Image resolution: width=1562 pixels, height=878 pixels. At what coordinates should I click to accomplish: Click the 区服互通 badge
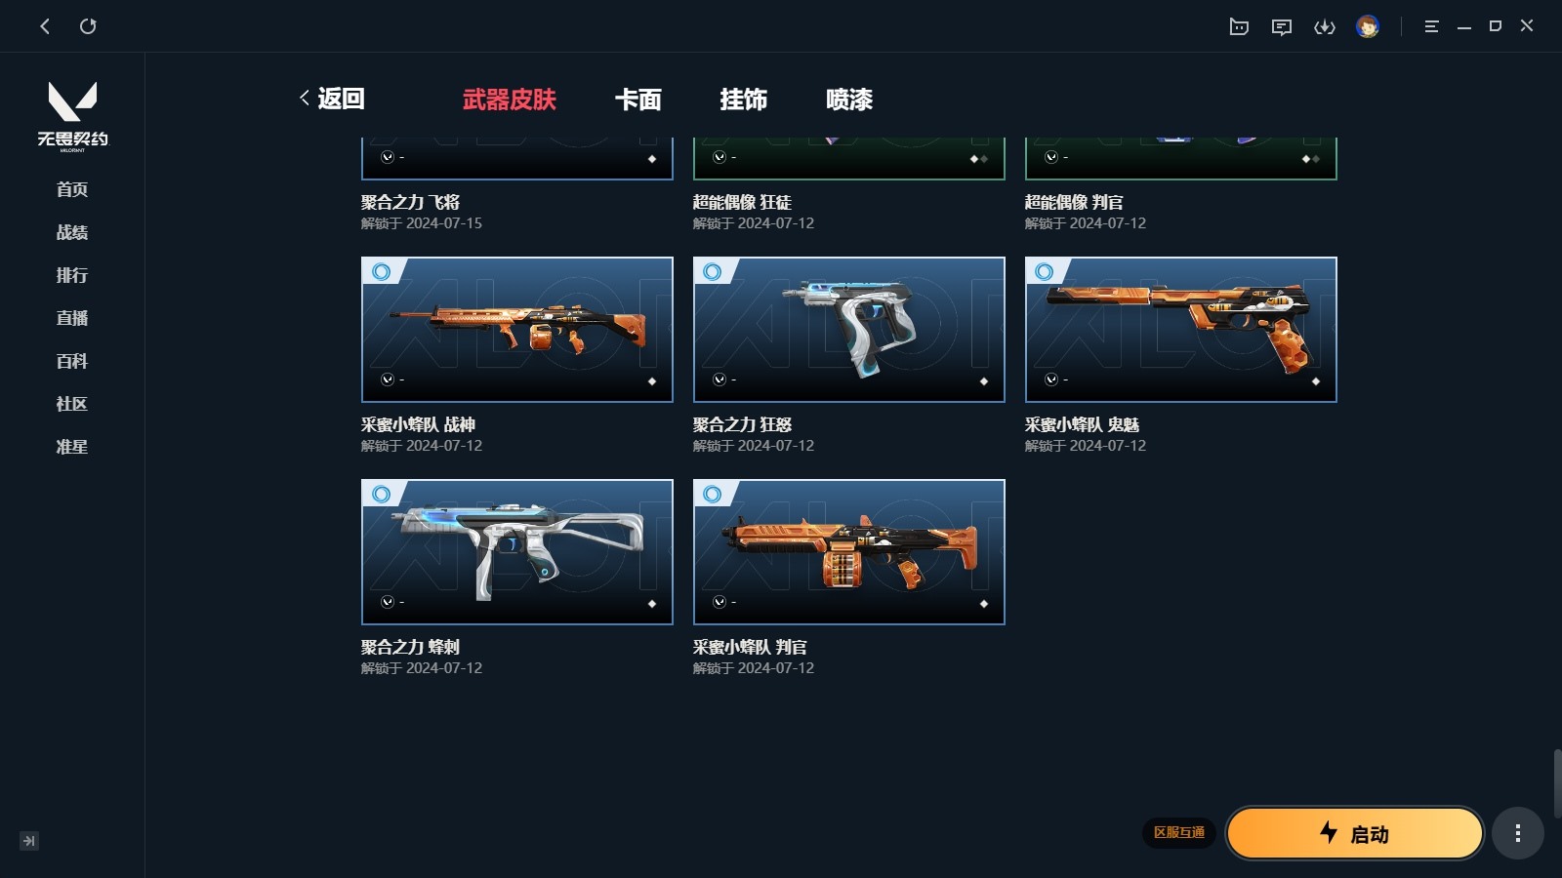pyautogui.click(x=1179, y=832)
